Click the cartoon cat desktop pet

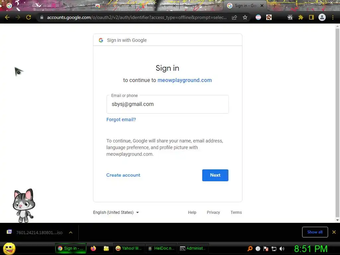click(x=24, y=206)
